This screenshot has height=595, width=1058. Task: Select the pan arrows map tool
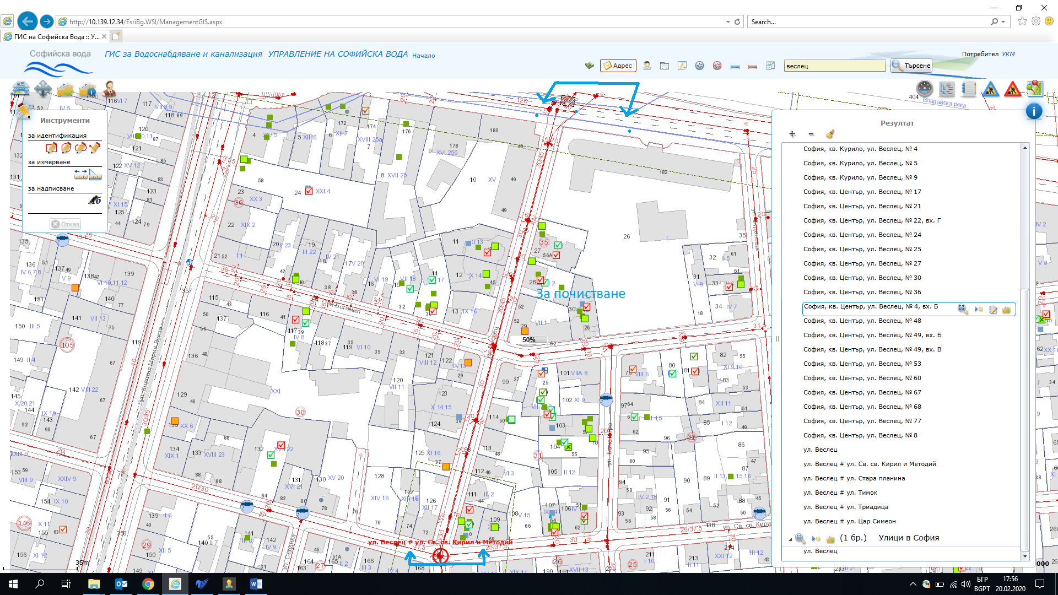tap(42, 89)
